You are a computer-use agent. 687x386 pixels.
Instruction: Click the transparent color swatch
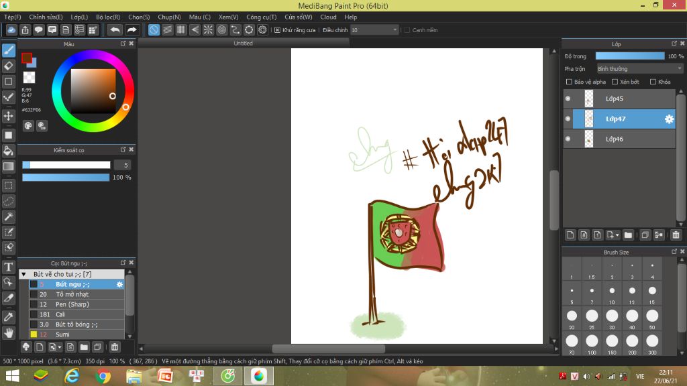[x=29, y=78]
